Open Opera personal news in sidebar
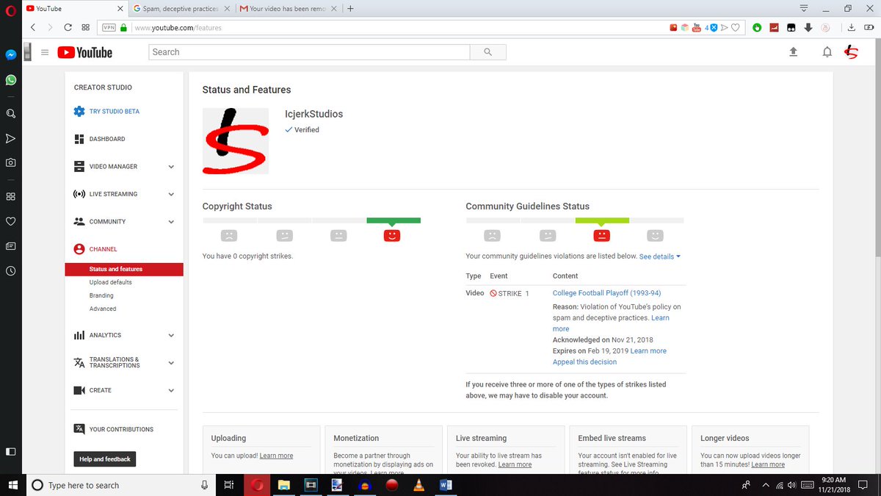Image resolution: width=881 pixels, height=496 pixels. 11,246
